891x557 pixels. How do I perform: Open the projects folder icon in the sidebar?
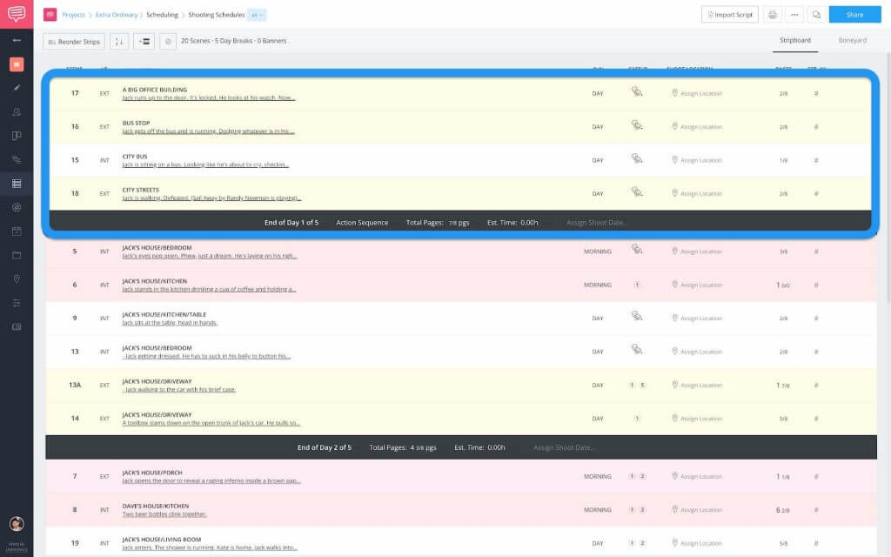[17, 257]
